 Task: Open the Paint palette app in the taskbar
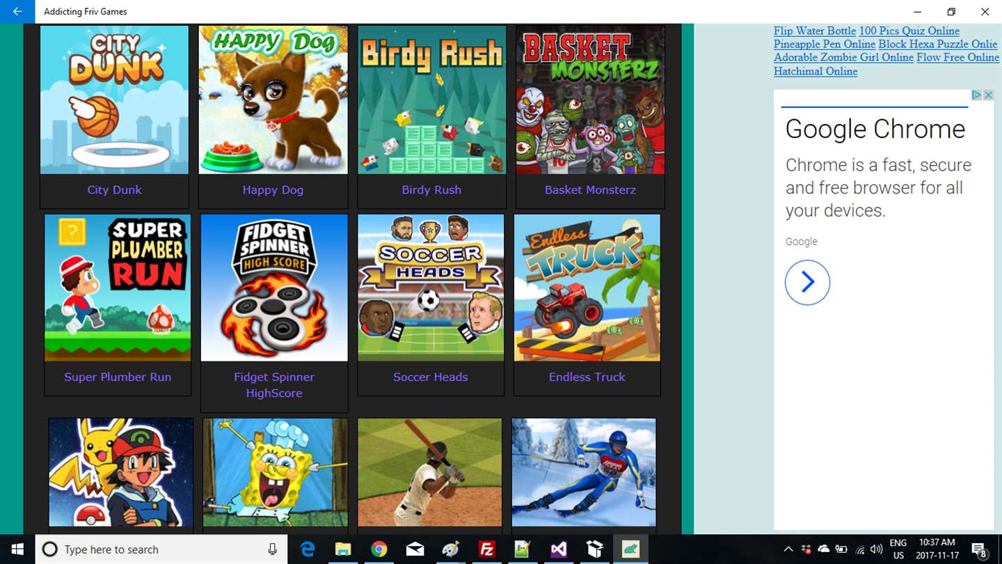451,549
